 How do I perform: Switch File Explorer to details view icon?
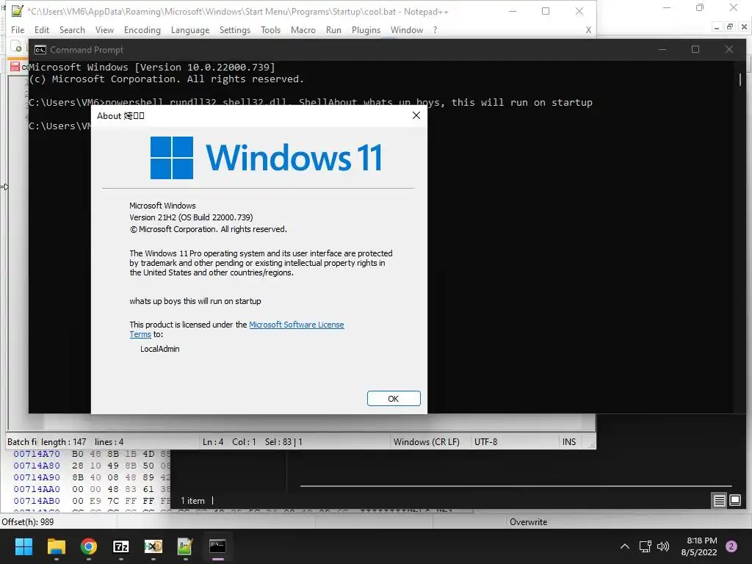tap(720, 501)
